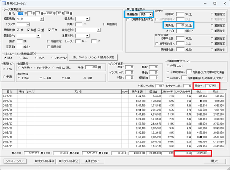This screenshot has width=230, height=170.
Task: Click the 単価 field showing 1000
Action: 92,68
